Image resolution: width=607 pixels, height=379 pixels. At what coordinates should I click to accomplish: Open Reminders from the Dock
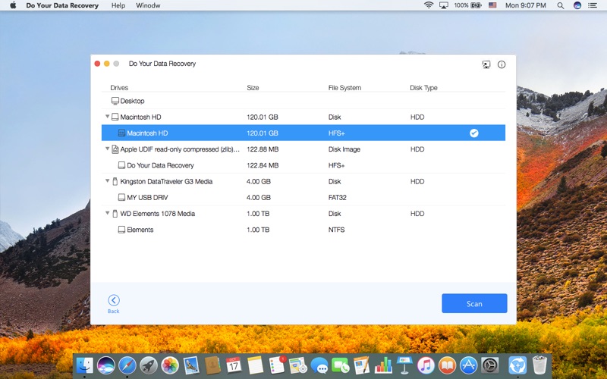tap(277, 365)
